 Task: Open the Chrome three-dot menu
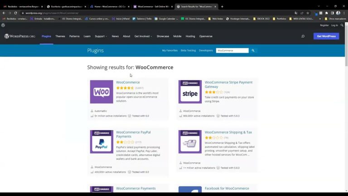point(344,13)
